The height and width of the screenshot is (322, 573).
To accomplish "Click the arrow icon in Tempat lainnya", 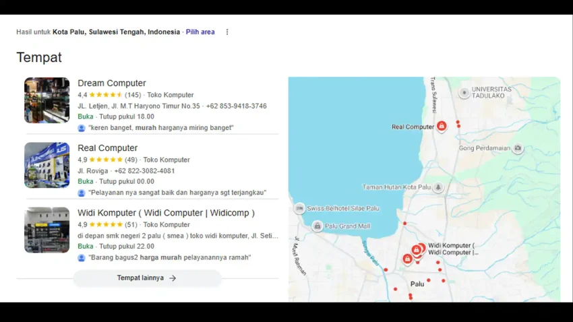I will 173,278.
